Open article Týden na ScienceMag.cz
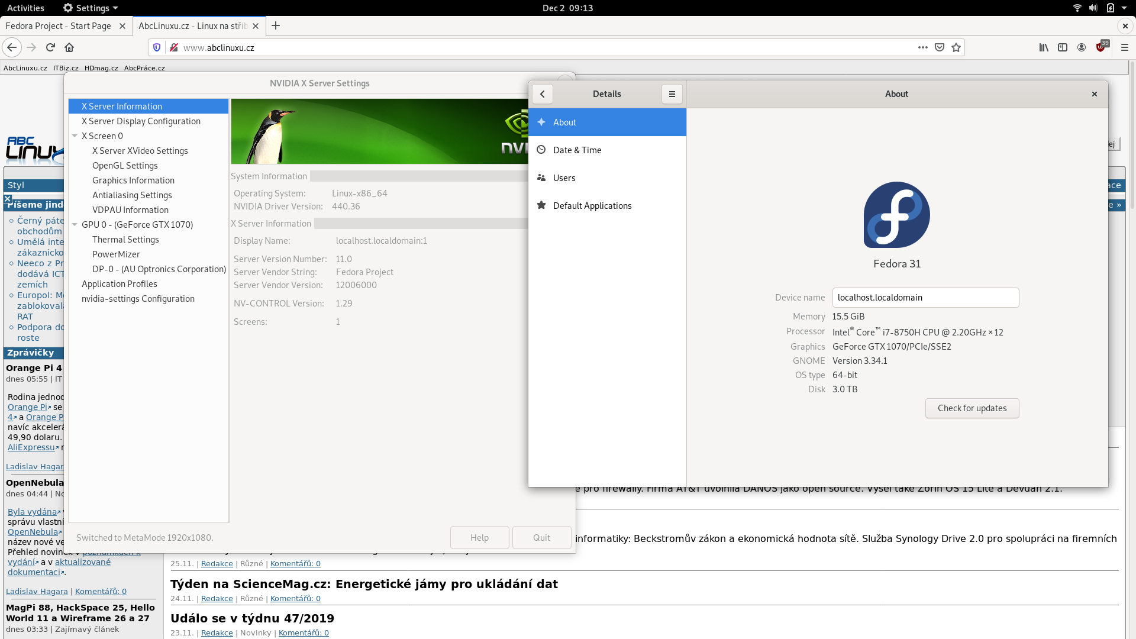Image resolution: width=1136 pixels, height=639 pixels. 364,584
